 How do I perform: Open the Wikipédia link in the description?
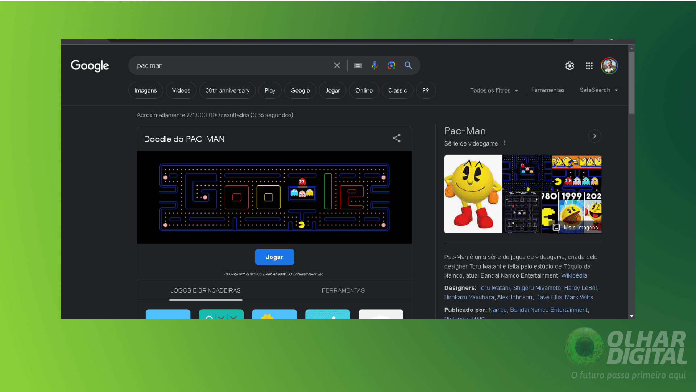[x=574, y=275]
